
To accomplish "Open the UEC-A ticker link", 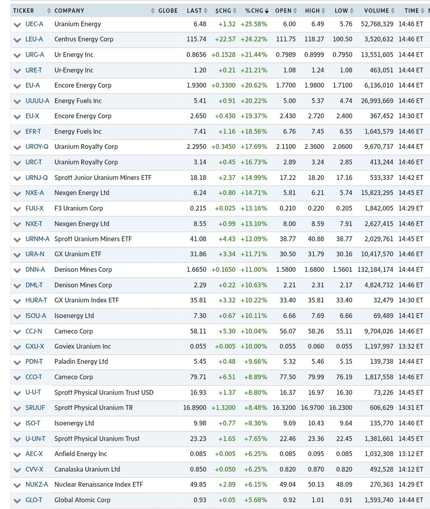I will pos(34,24).
